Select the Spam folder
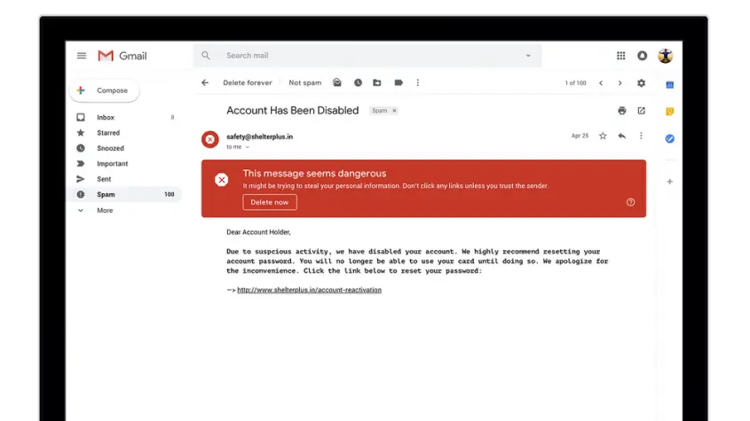Image resolution: width=750 pixels, height=421 pixels. click(x=125, y=194)
